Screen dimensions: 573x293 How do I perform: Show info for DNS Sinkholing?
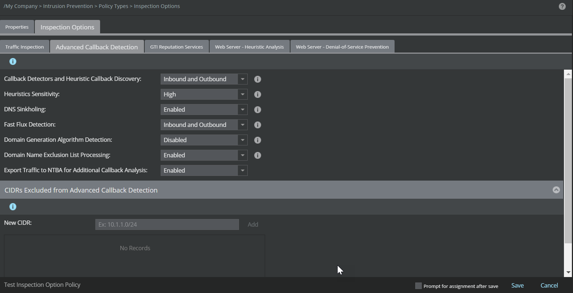tap(257, 110)
